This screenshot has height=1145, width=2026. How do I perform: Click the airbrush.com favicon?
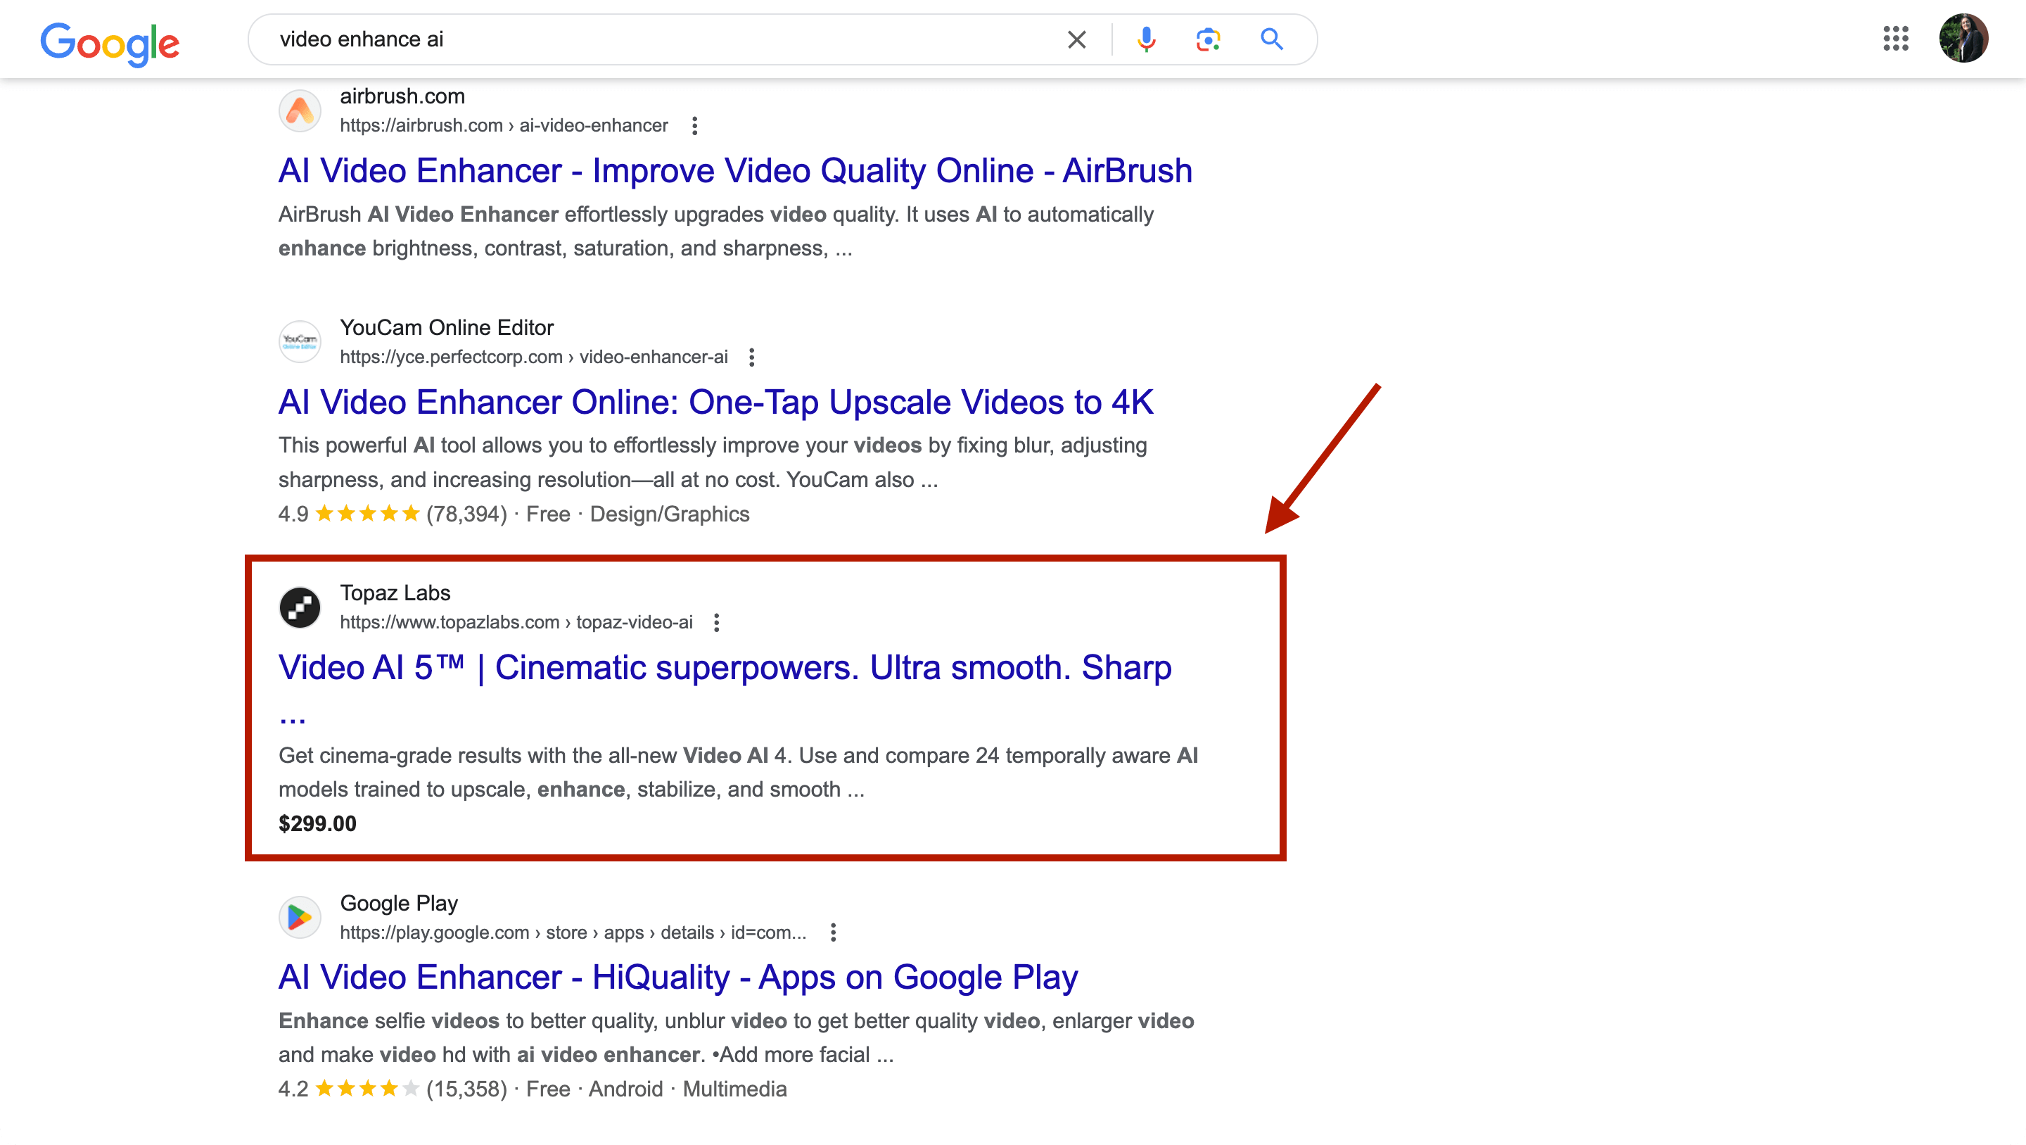pos(300,110)
